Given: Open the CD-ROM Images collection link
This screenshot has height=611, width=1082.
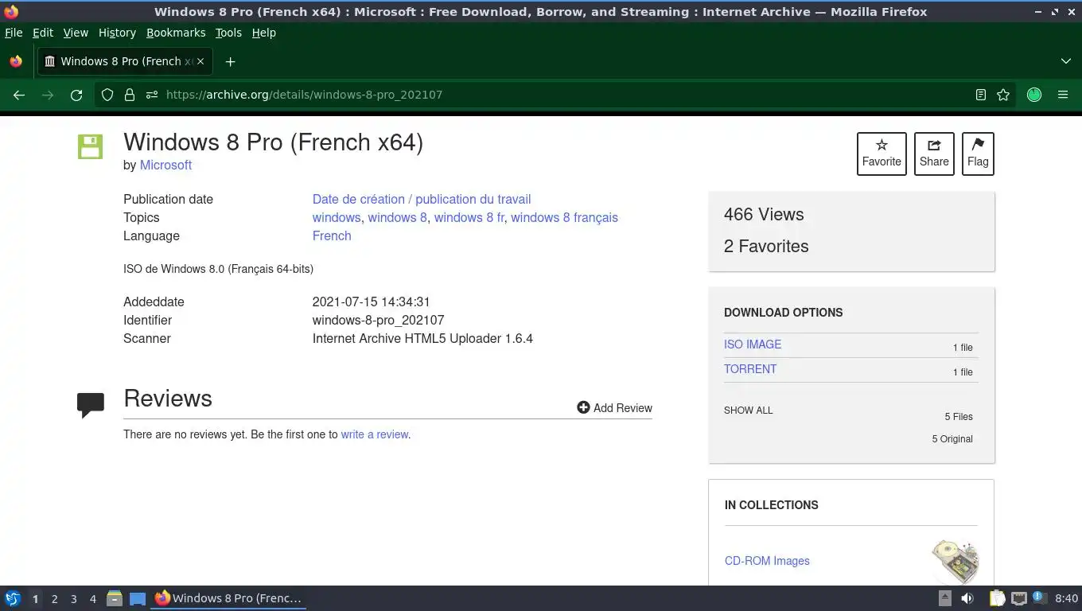Looking at the screenshot, I should click(767, 561).
